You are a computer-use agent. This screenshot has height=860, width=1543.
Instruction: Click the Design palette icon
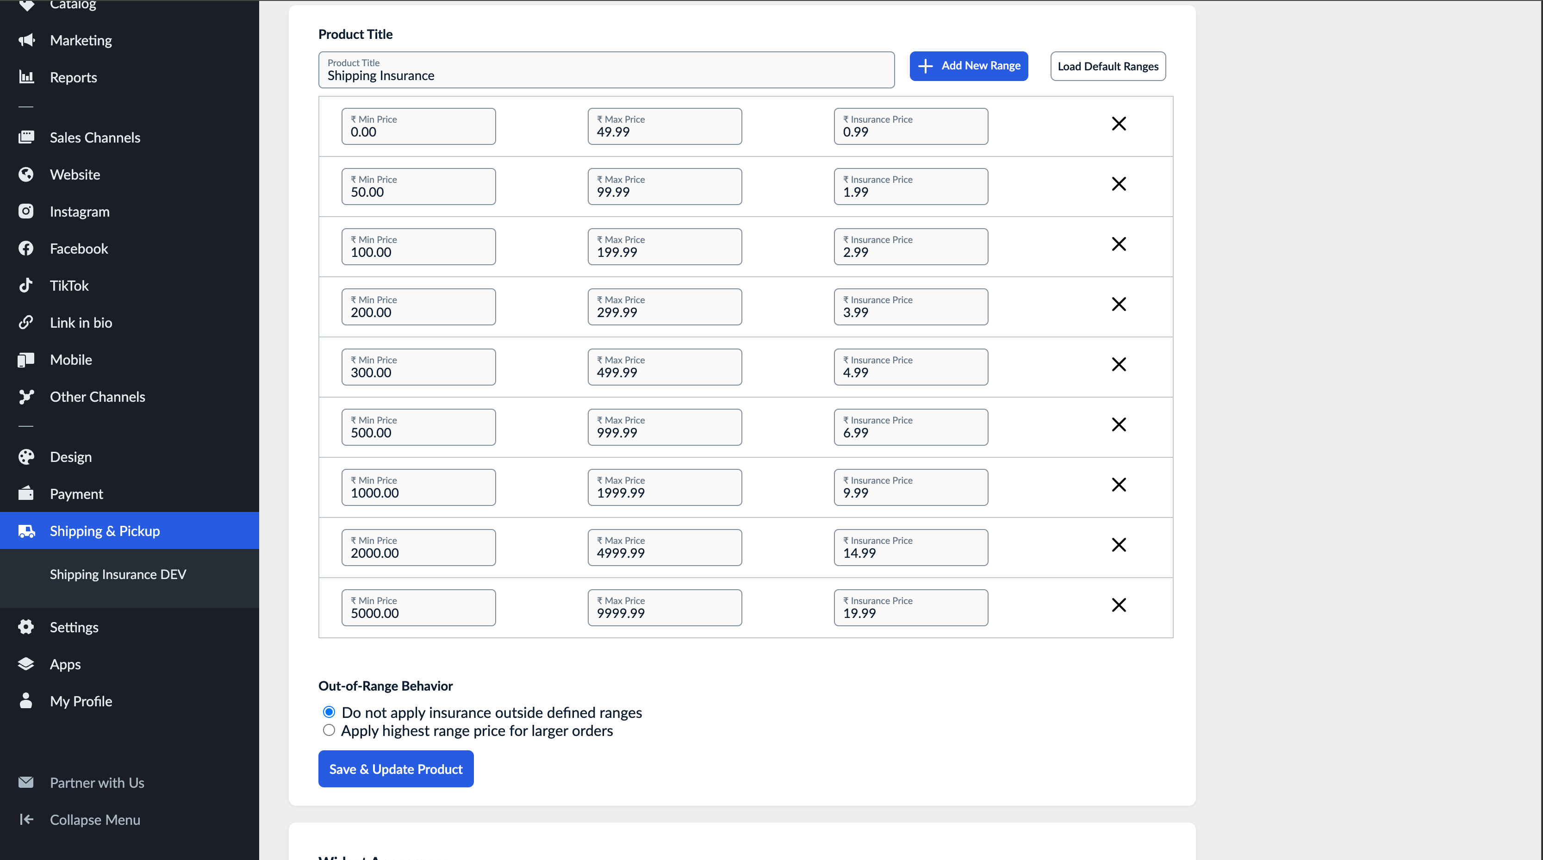[26, 456]
